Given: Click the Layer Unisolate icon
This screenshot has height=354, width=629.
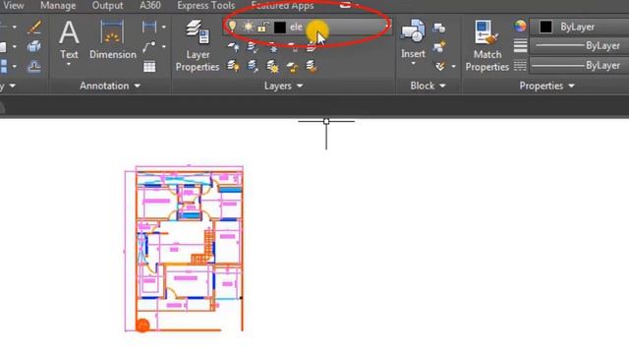Looking at the screenshot, I should point(253,66).
